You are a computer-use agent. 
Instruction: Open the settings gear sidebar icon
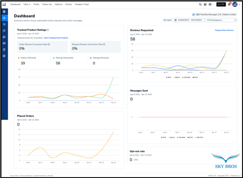point(4,56)
